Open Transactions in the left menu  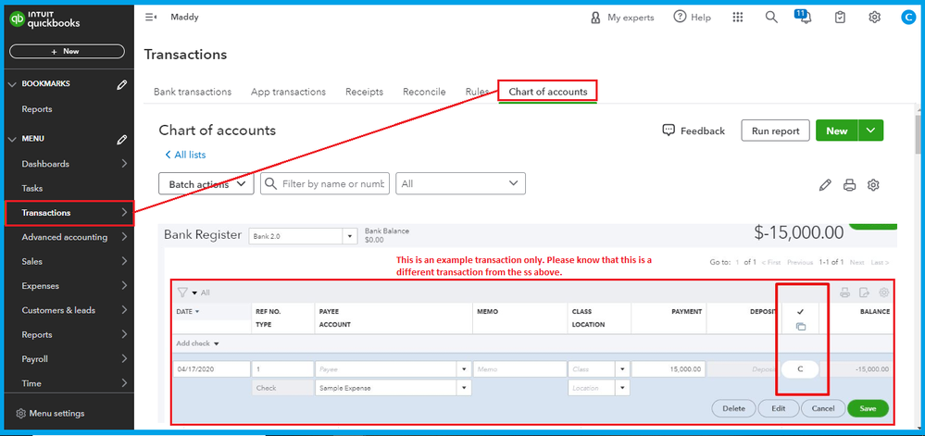(69, 212)
